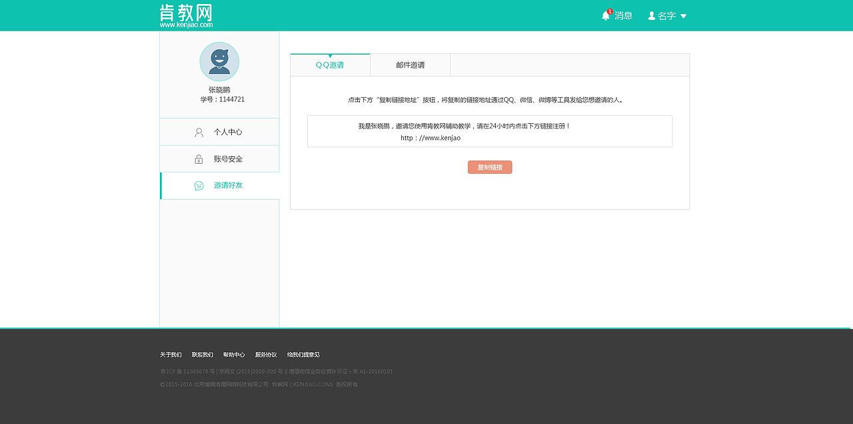853x424 pixels.
Task: Click the instruction text about 复制链接地址
Action: (x=486, y=100)
